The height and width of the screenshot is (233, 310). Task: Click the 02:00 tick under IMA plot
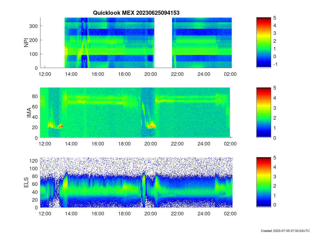pyautogui.click(x=230, y=144)
